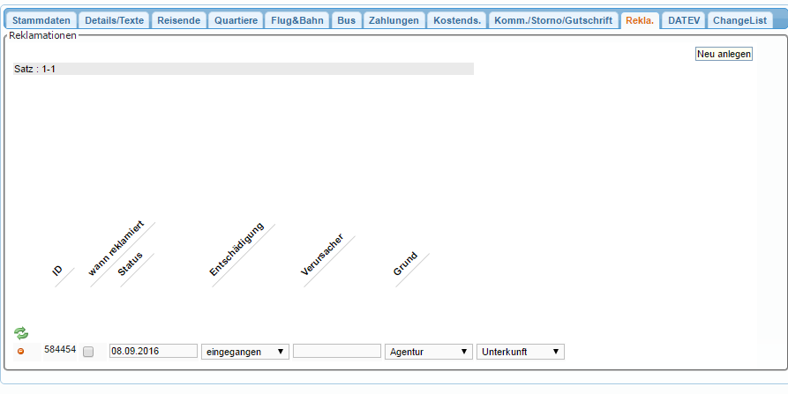Open the Flug&Bahn tab
The height and width of the screenshot is (394, 788).
(x=297, y=20)
